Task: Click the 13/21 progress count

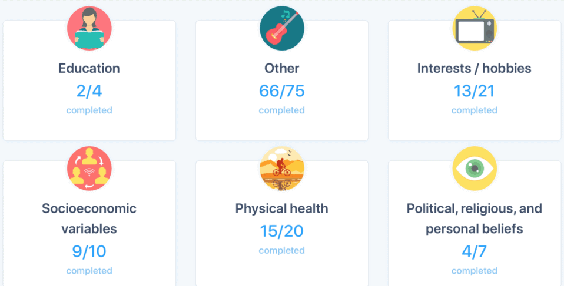Action: [x=475, y=91]
